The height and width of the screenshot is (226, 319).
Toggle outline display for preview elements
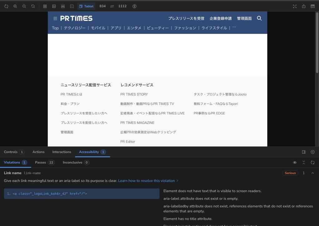(x=72, y=6)
